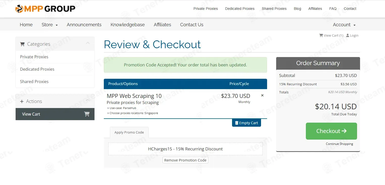Click the MPP Web Scraping 10 product name
Viewport: 385px width, 185px height.
[x=134, y=96]
